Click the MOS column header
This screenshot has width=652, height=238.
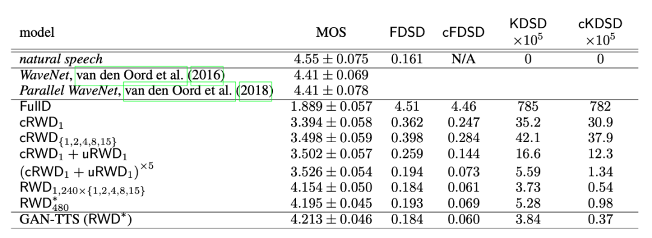(x=331, y=33)
